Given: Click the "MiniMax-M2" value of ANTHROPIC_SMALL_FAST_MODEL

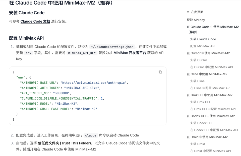Looking at the screenshot, I should [86, 109].
